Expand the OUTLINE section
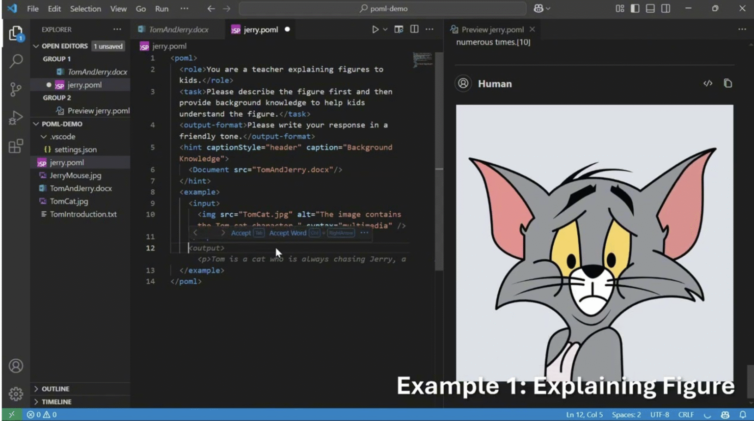Screen dimensions: 754x421 pyautogui.click(x=36, y=388)
